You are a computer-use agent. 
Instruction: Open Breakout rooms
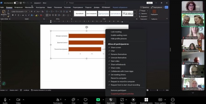coord(146,100)
